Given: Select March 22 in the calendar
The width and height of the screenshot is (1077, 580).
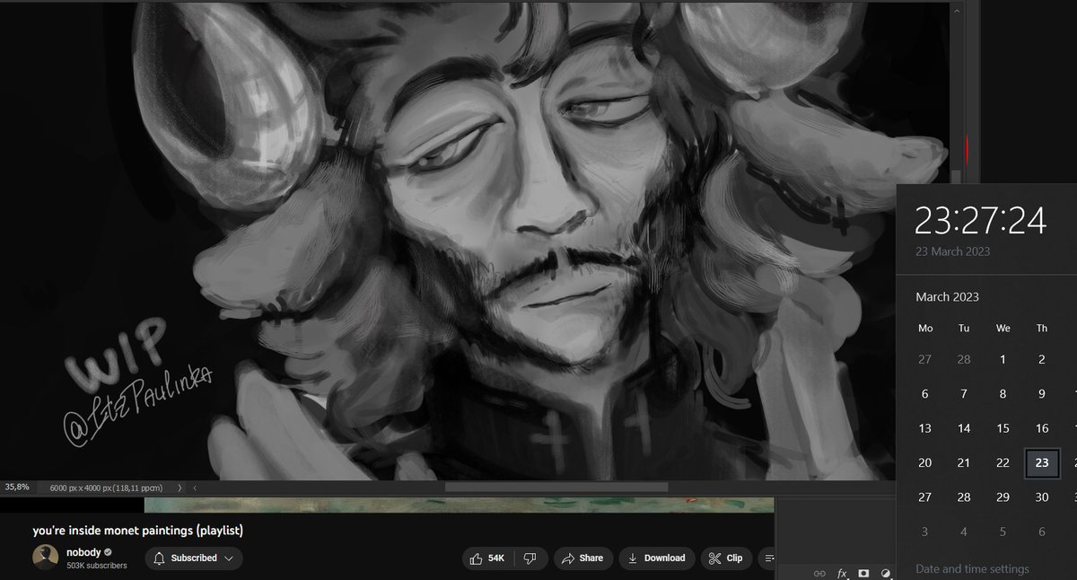Looking at the screenshot, I should 1003,463.
